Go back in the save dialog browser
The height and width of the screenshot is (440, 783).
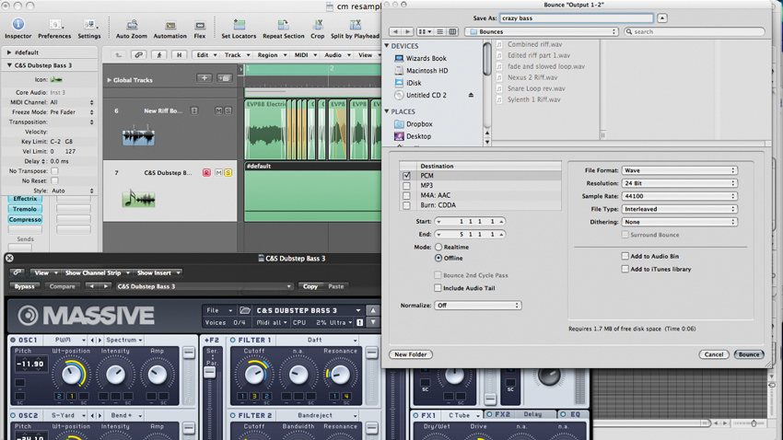(x=395, y=31)
